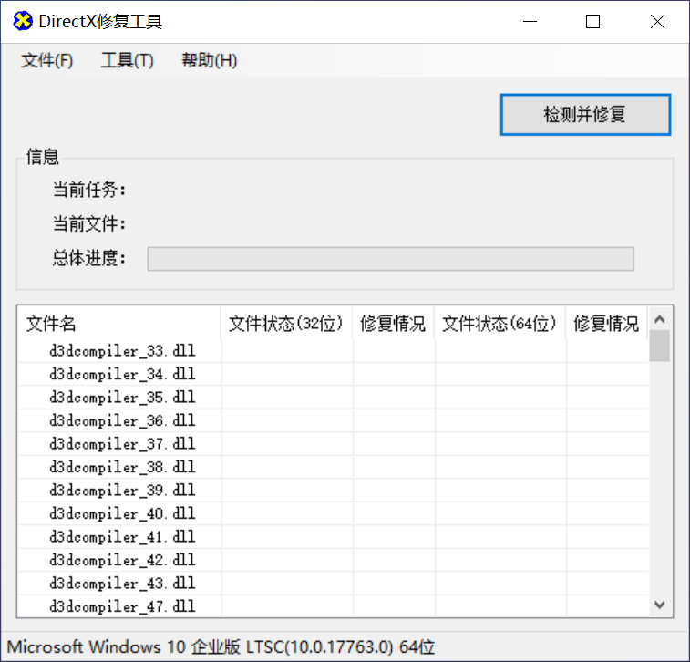Click the 修复情况 header after 32位 column
690x662 pixels.
[393, 324]
